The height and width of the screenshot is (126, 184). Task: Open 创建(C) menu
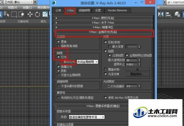(27, 8)
